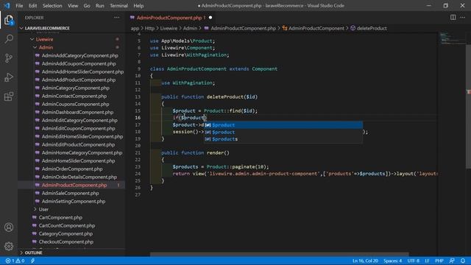Open the Terminal menu
Viewport: 471px width, 265px height.
[x=118, y=6]
